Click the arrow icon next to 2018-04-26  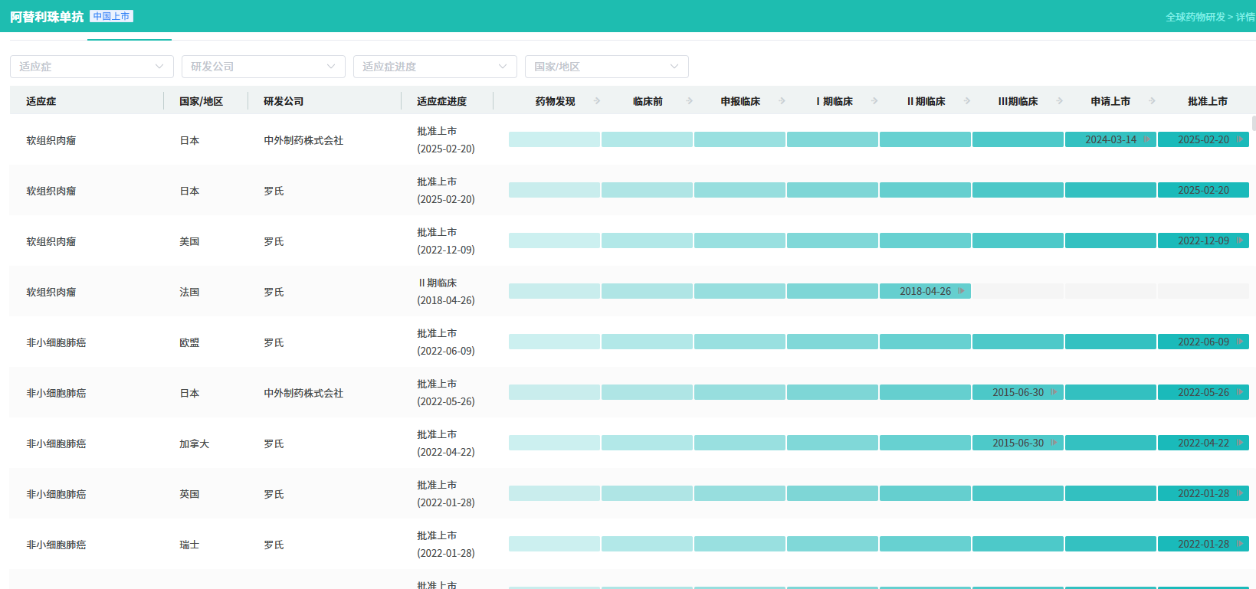click(x=961, y=291)
